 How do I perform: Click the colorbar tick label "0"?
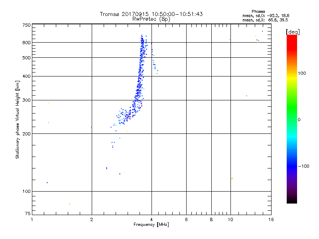pyautogui.click(x=299, y=120)
